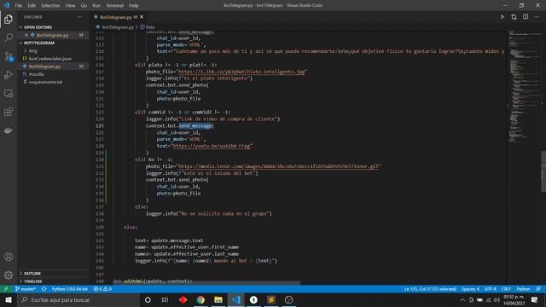Change the CRLF end of line sequence
Image resolution: width=546 pixels, height=307 pixels.
click(x=506, y=289)
